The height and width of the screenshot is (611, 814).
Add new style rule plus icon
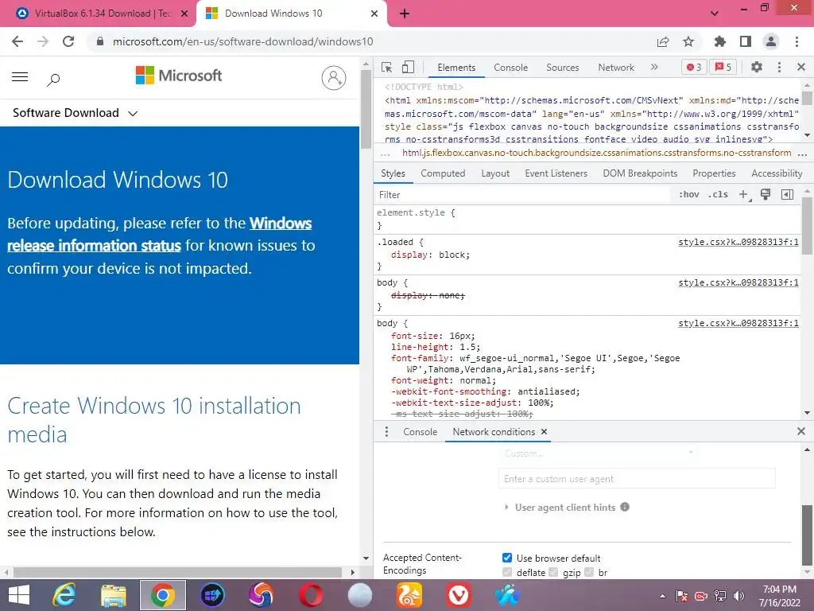[744, 194]
